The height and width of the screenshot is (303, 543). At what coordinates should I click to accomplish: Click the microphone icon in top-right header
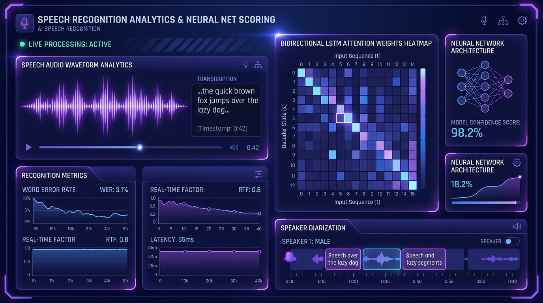tap(484, 21)
